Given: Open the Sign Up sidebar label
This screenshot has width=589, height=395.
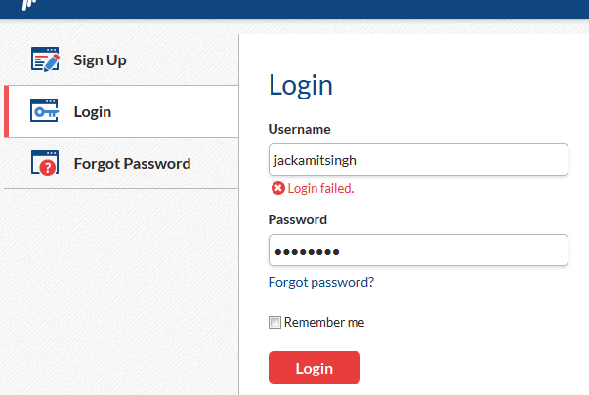Looking at the screenshot, I should (100, 60).
